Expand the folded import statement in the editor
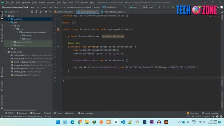Screen dimensions: 224x126 pyautogui.click(x=74, y=22)
